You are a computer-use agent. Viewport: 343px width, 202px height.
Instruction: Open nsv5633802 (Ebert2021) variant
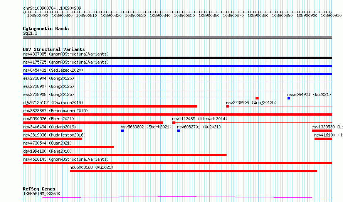(146, 127)
